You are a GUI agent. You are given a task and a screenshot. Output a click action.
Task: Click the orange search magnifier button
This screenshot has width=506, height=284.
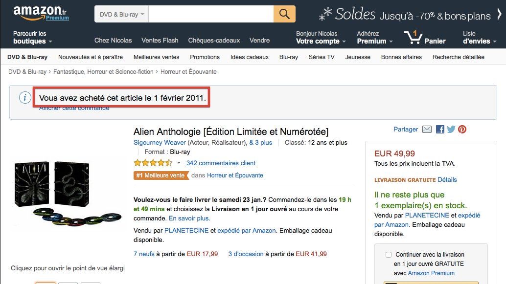click(284, 14)
